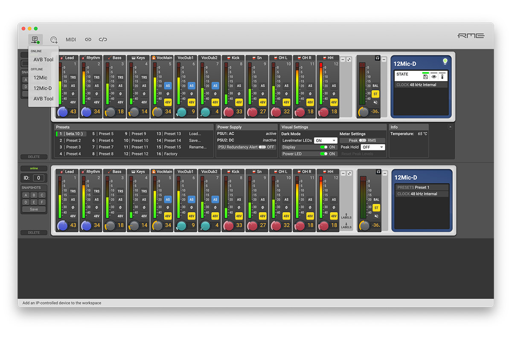Select AVB Tool under ONLINE devices
This screenshot has height=341, width=512.
(x=44, y=59)
